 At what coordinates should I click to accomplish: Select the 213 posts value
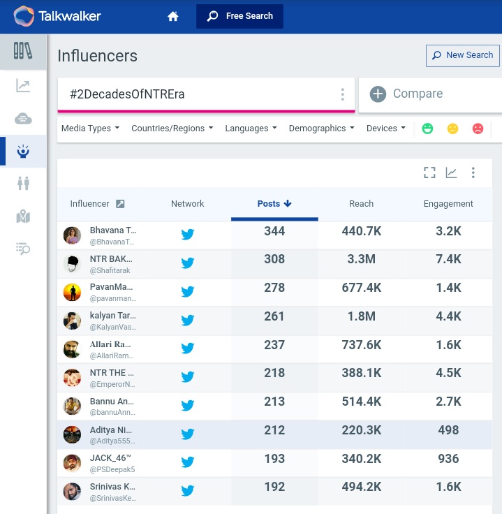point(274,402)
